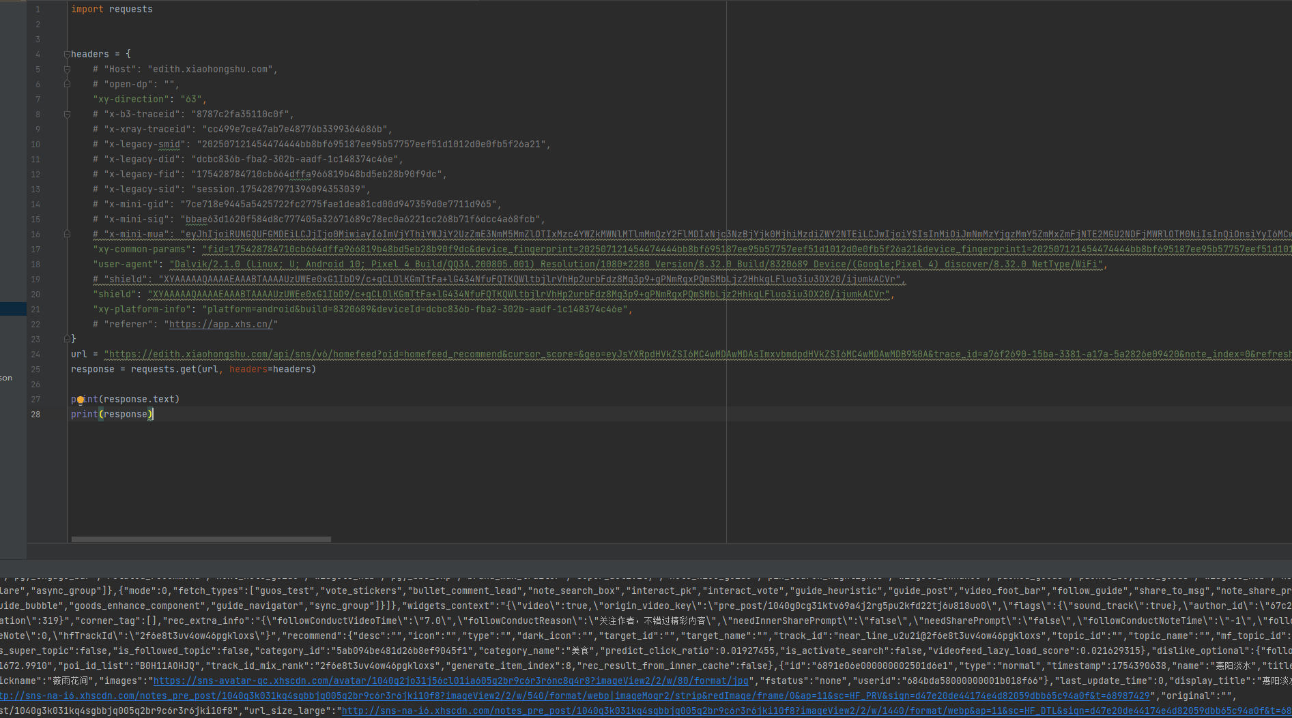The height and width of the screenshot is (718, 1292).
Task: Click line number 28 to select it
Action: pyautogui.click(x=35, y=414)
